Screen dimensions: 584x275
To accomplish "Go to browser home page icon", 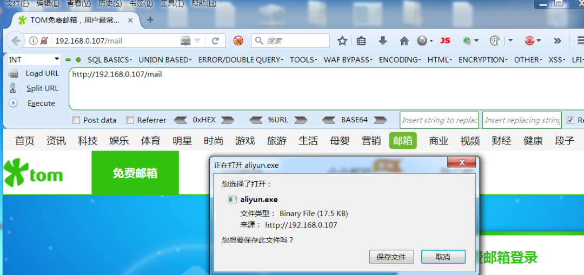I will pyautogui.click(x=404, y=41).
